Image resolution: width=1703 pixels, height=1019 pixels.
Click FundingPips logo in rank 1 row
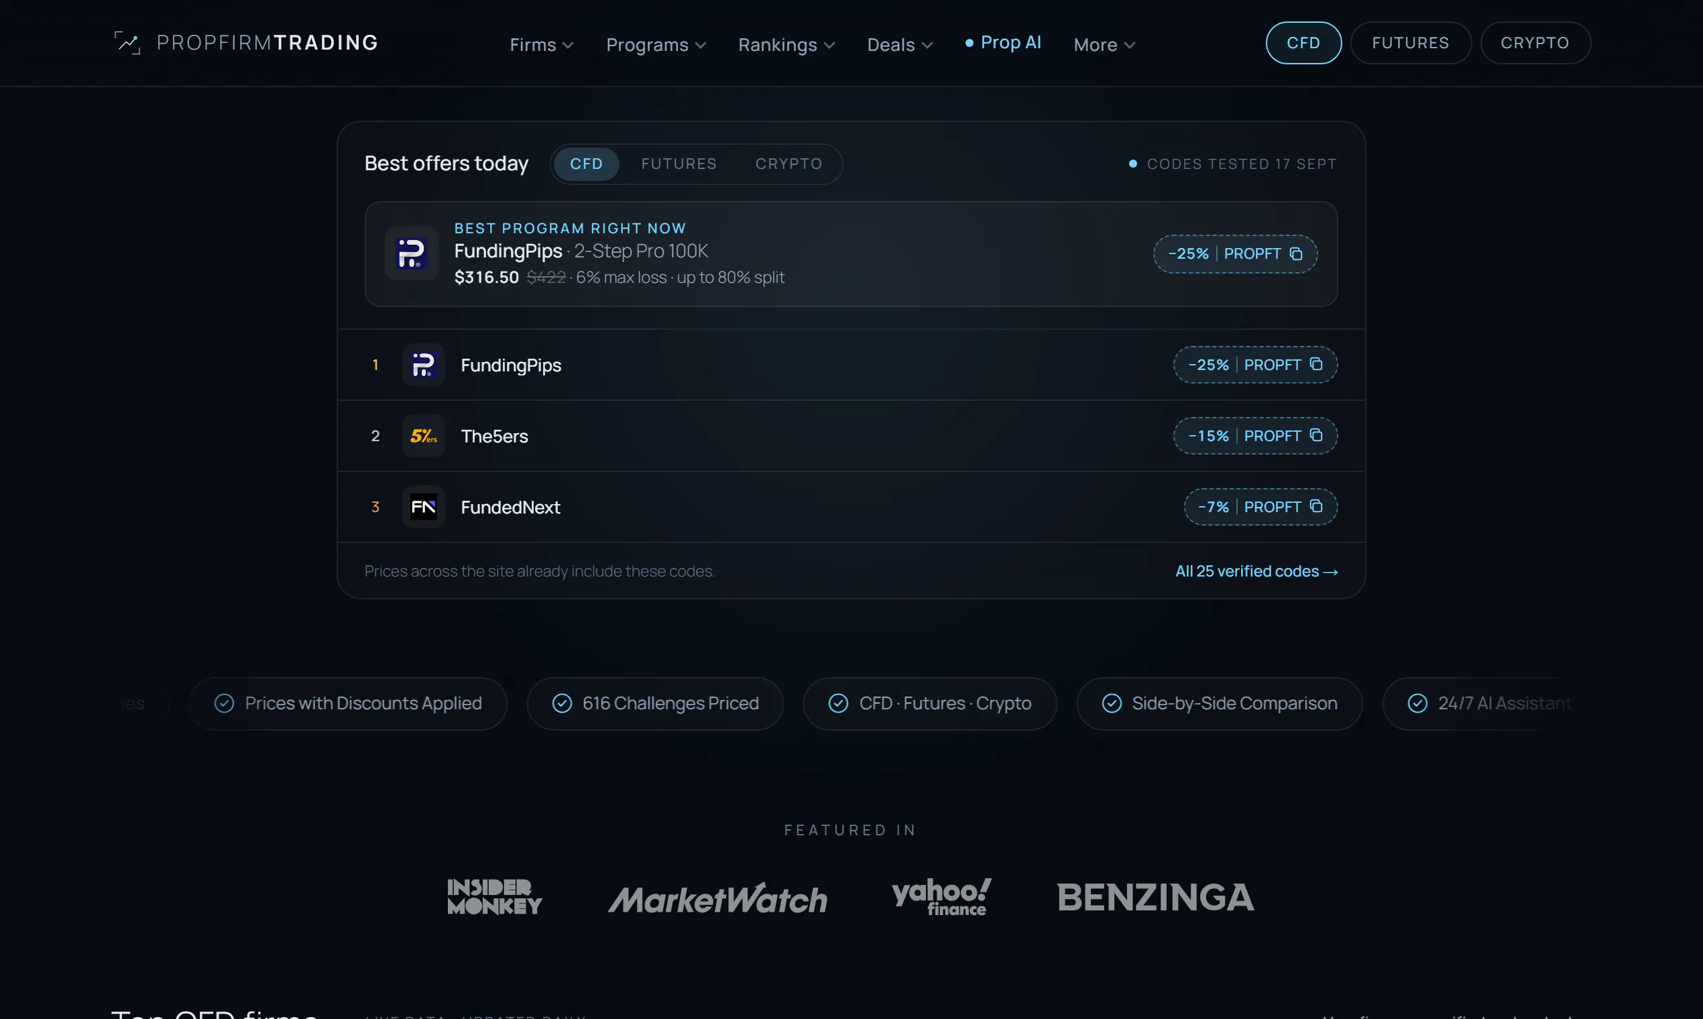[423, 365]
